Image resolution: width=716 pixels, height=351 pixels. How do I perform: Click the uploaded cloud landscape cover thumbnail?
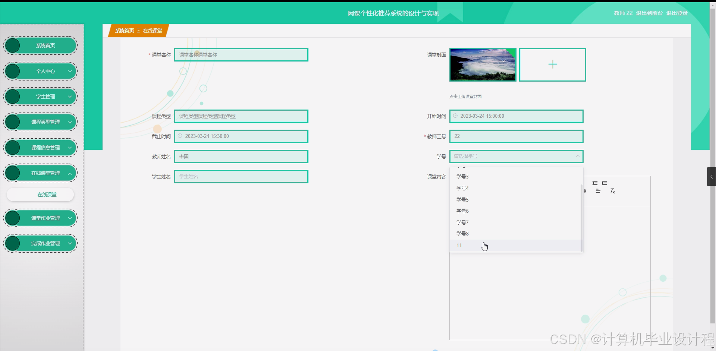pos(483,65)
